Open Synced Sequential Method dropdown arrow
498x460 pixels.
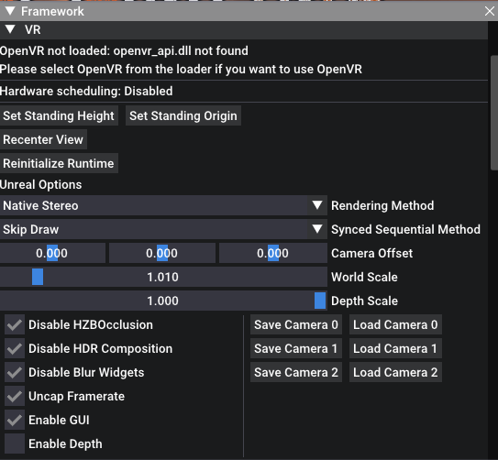coord(317,229)
